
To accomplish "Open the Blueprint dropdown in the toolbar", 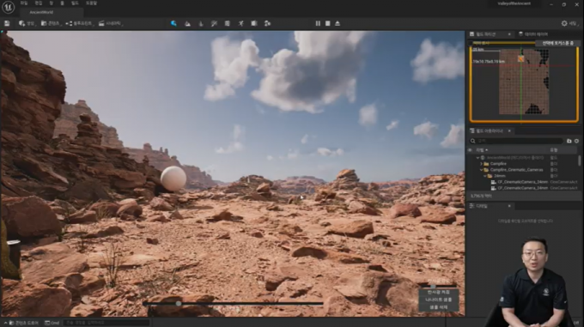I will [79, 23].
